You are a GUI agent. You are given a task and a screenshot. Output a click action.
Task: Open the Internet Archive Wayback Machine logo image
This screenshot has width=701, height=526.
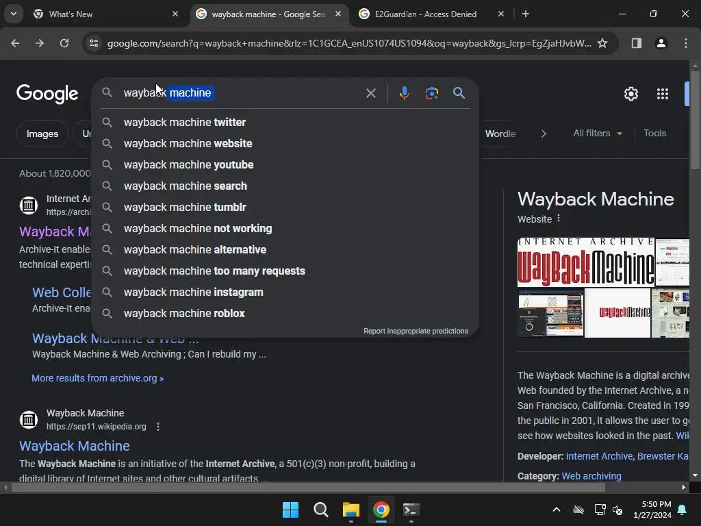[586, 262]
